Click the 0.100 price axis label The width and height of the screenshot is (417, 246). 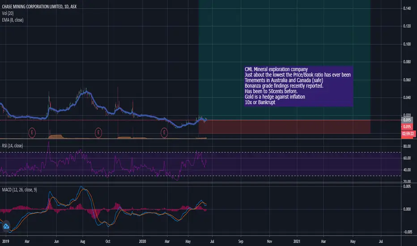coord(407,44)
